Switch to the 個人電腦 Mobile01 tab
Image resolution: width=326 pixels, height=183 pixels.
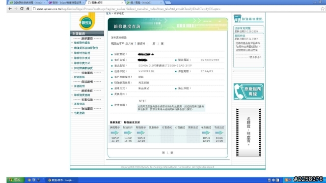(144, 3)
